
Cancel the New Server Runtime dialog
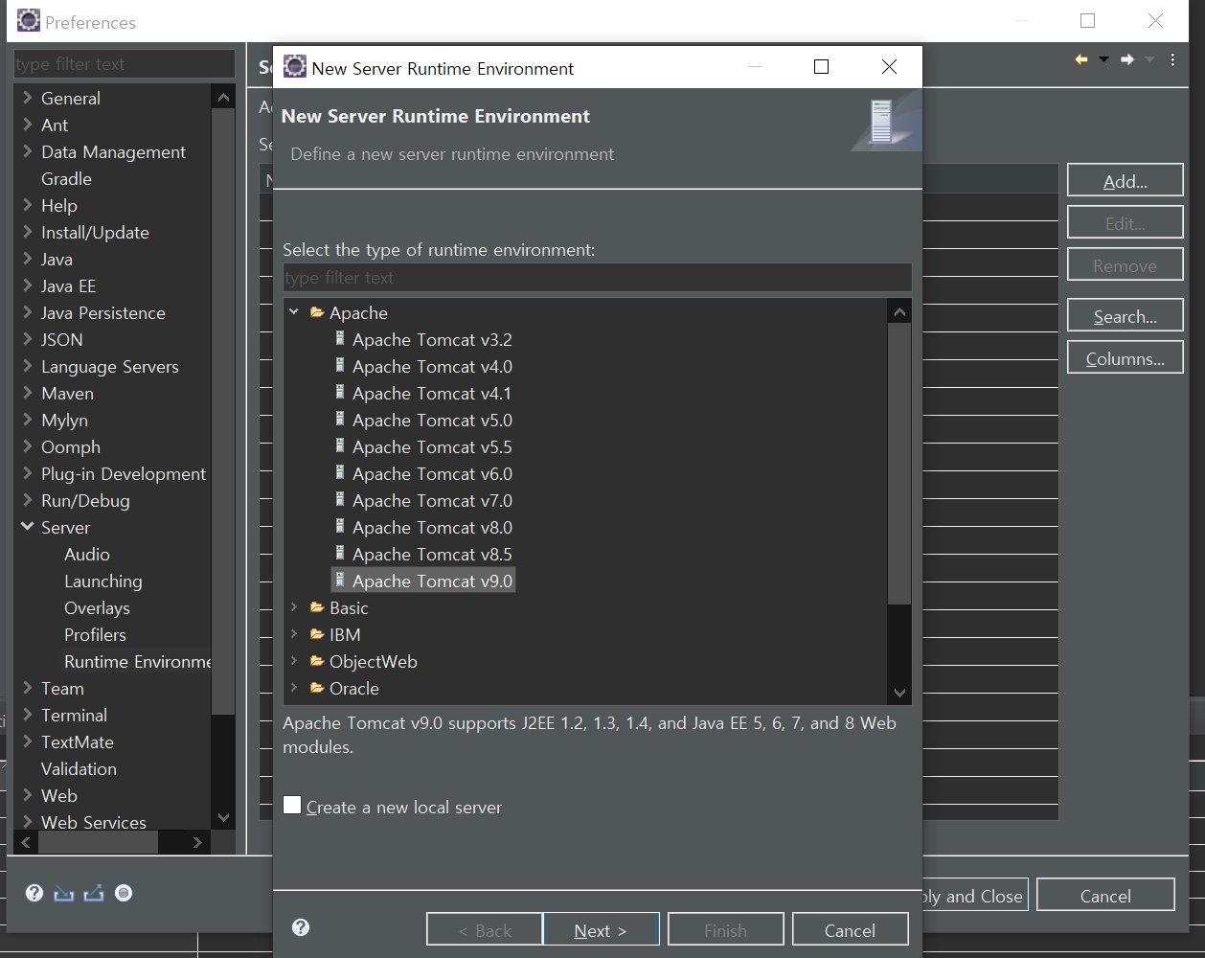pyautogui.click(x=850, y=929)
